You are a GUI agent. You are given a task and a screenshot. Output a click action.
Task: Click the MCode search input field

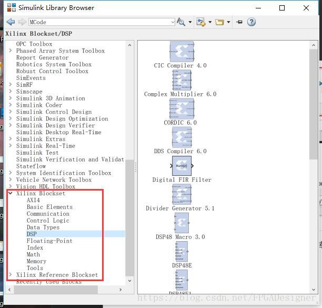tap(99, 22)
